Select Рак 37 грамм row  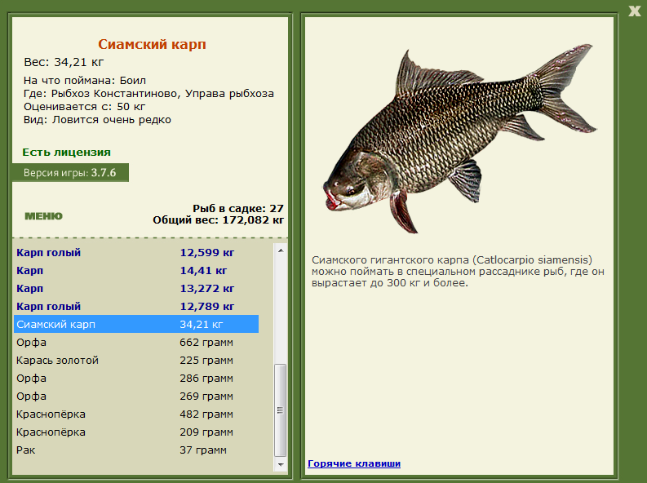pos(136,450)
